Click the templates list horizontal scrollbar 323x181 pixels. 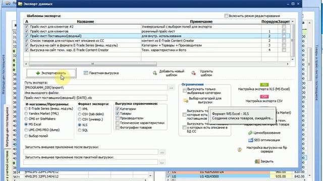(x=93, y=64)
